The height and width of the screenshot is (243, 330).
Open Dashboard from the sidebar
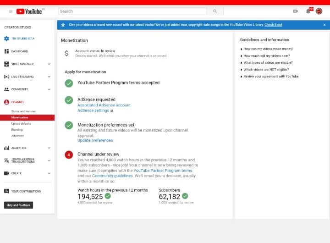point(20,51)
